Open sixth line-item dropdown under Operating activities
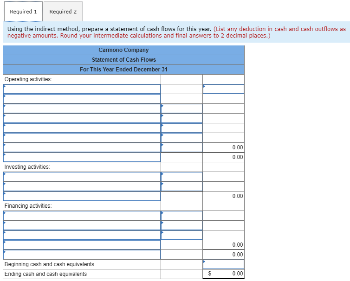This screenshot has height=281, width=350. click(x=82, y=138)
